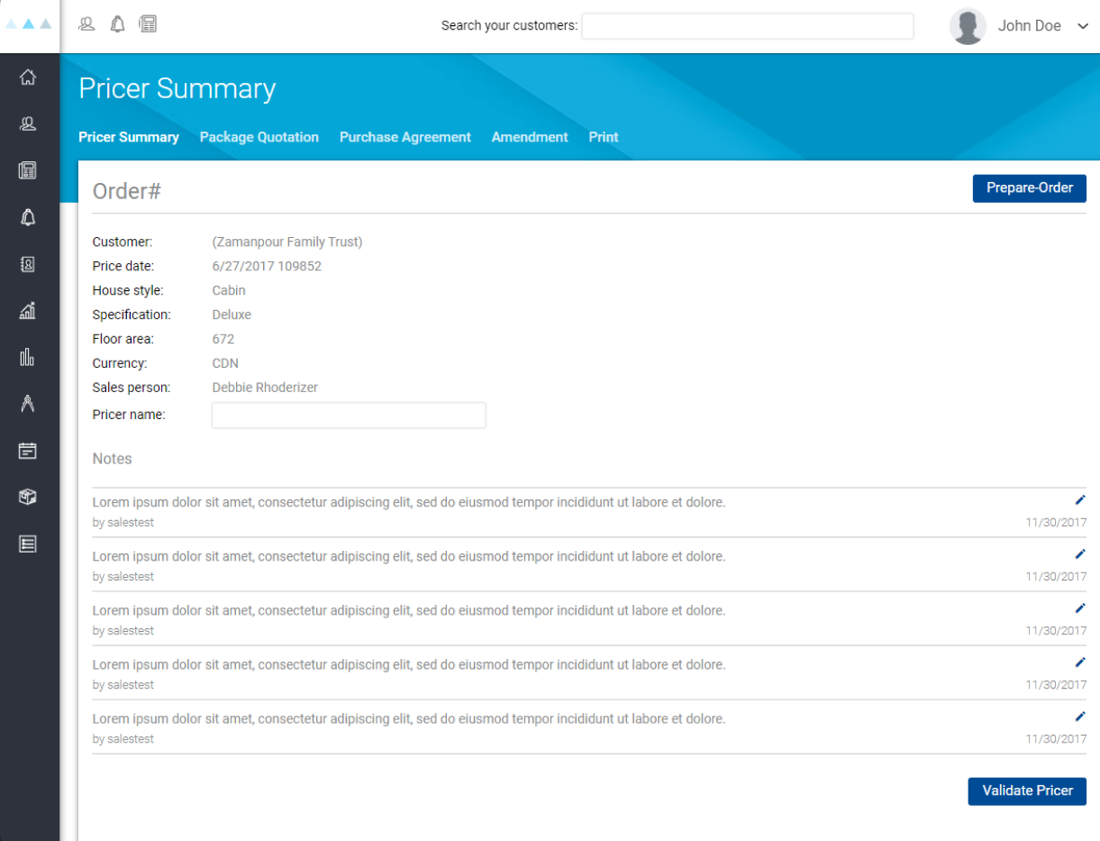Open the bar chart reports icon
The image size is (1100, 841).
pyautogui.click(x=28, y=357)
